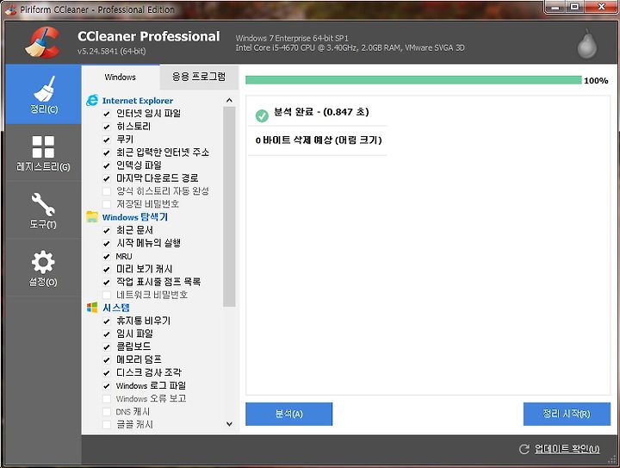This screenshot has width=620, height=468.
Task: Click the cleaner list scrollbar thumb
Action: click(229, 207)
